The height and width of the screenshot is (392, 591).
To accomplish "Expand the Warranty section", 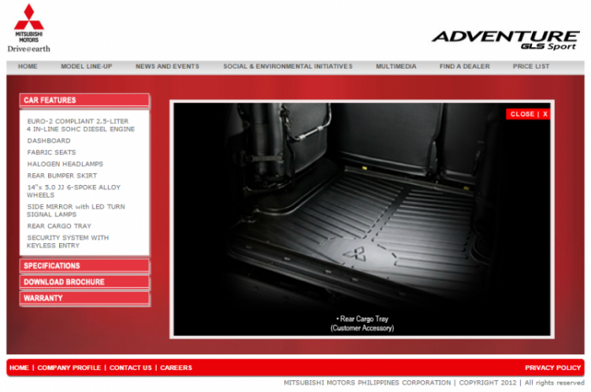I will [84, 298].
